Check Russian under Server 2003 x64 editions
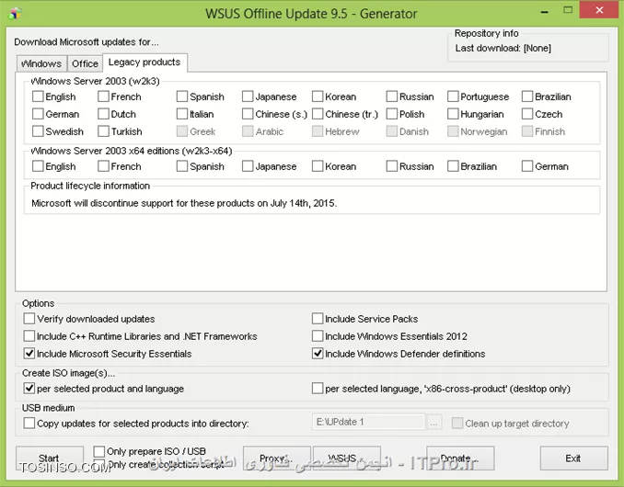 pyautogui.click(x=391, y=166)
